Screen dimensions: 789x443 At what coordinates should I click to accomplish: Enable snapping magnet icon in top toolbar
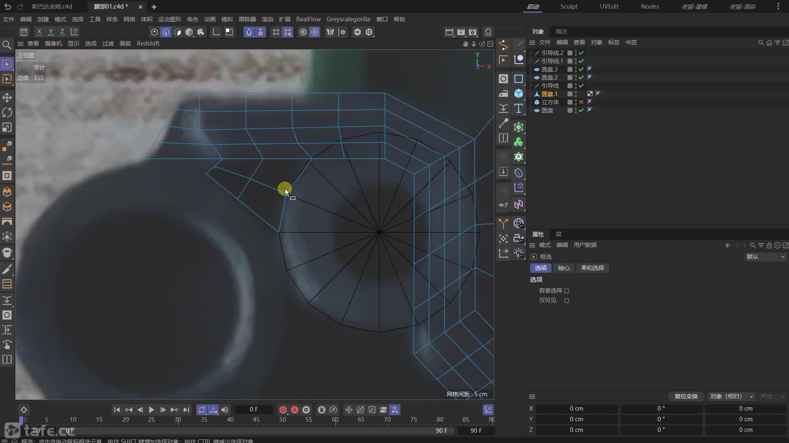(x=249, y=32)
